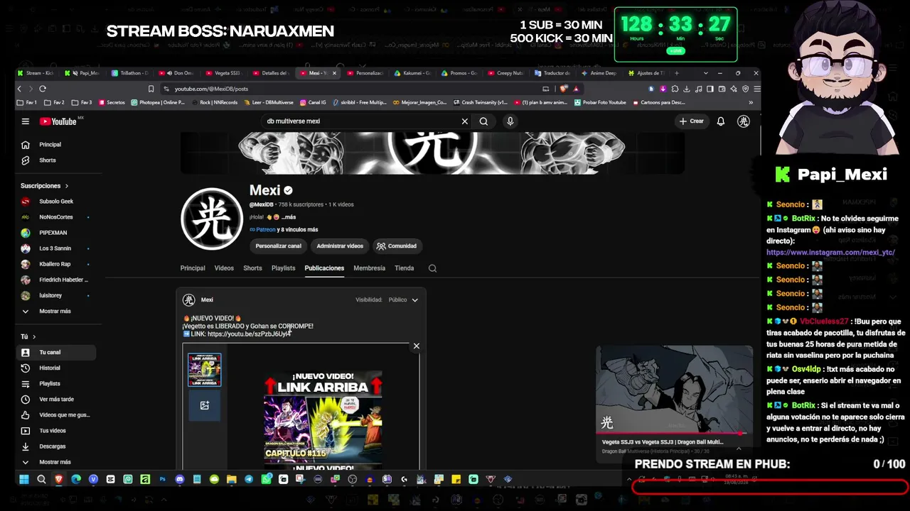
Task: Open the Instagram link in the chat
Action: (x=830, y=253)
